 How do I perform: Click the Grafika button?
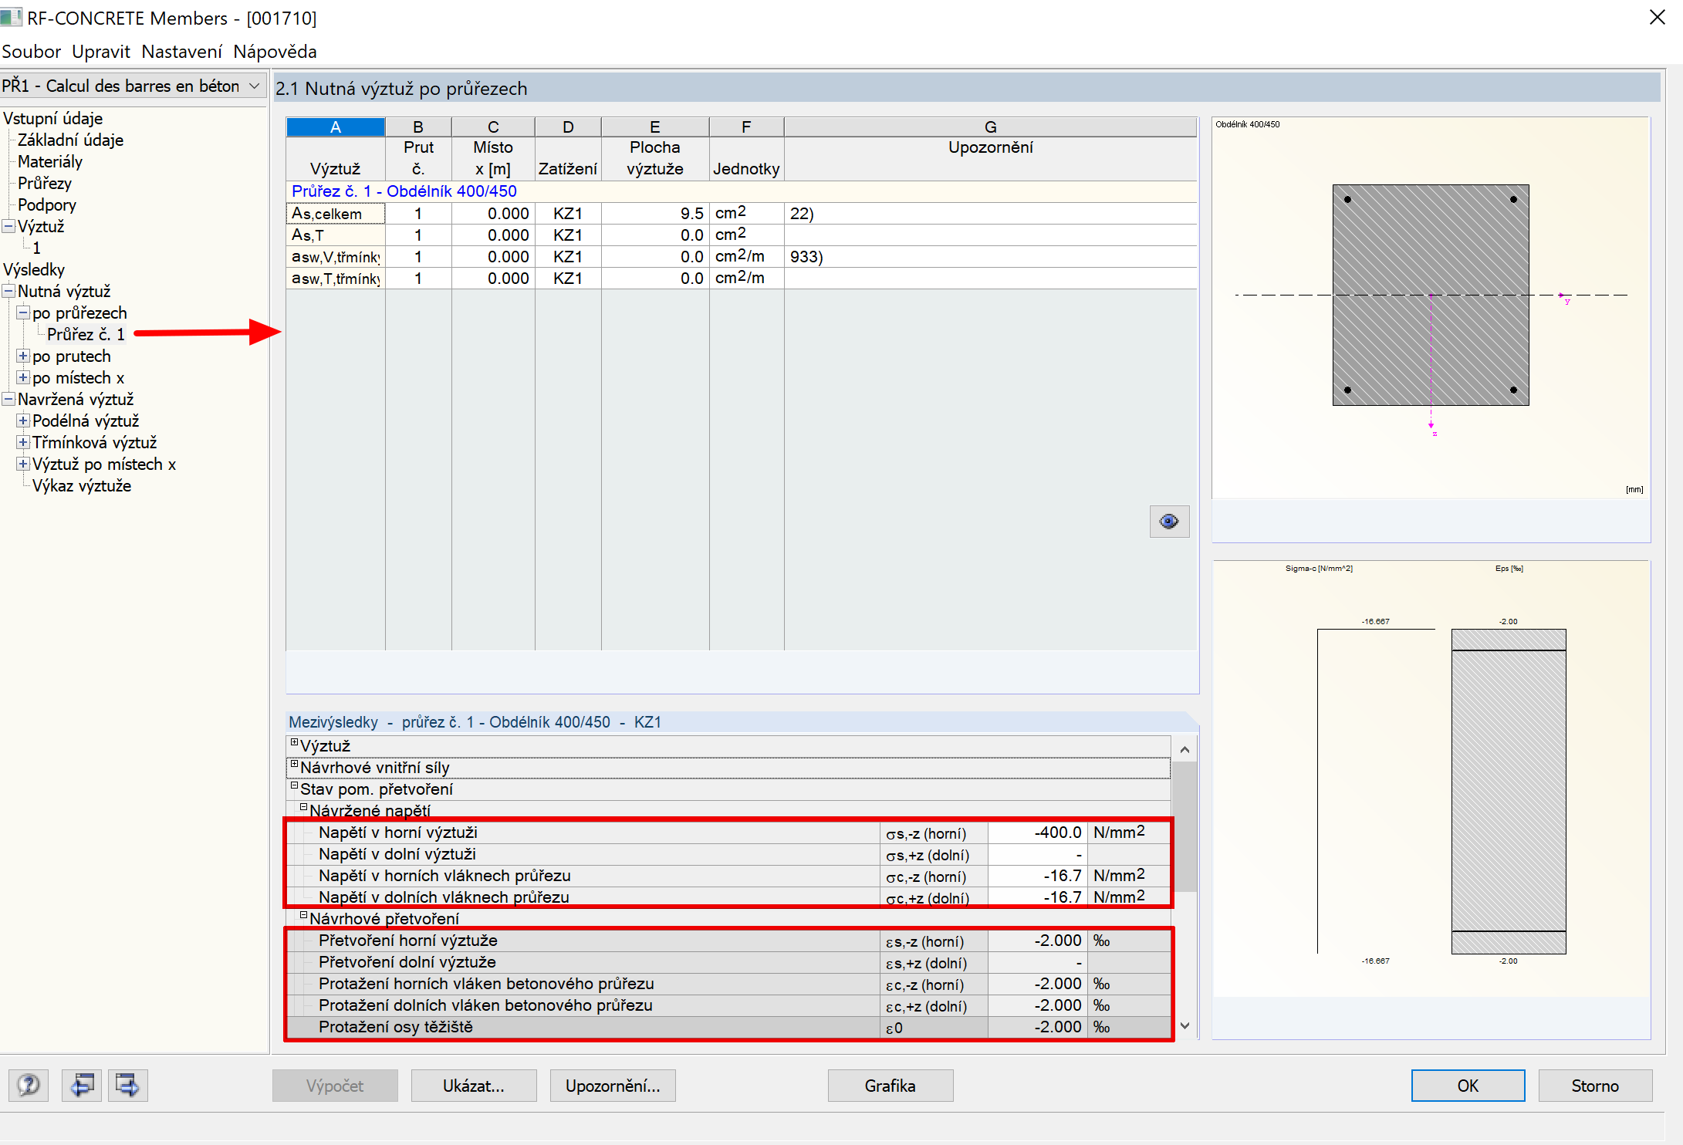point(890,1086)
